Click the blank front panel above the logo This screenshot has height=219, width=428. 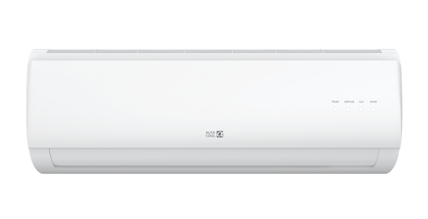pos(214,93)
